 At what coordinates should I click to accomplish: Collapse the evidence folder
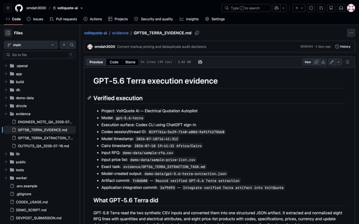coord(6,114)
